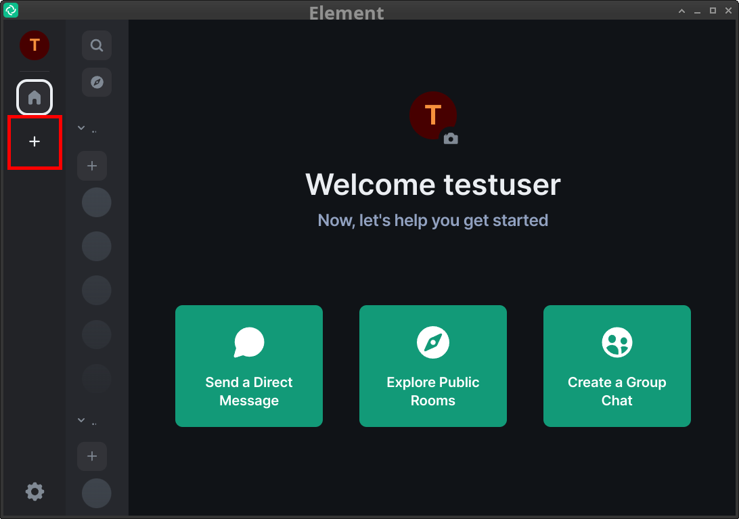739x519 pixels.
Task: Click the large T avatar above Welcome
Action: pyautogui.click(x=432, y=115)
